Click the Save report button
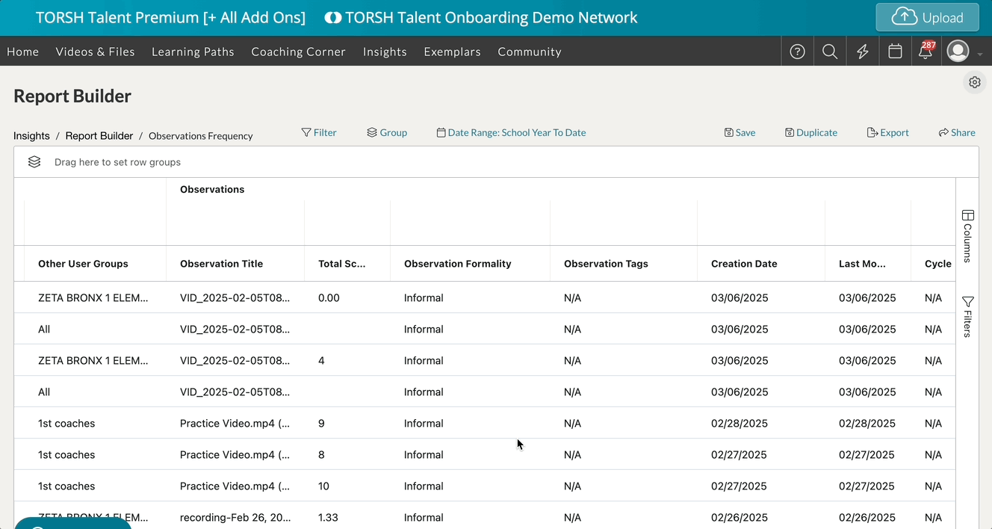Screen dimensions: 992x529 click(x=740, y=133)
